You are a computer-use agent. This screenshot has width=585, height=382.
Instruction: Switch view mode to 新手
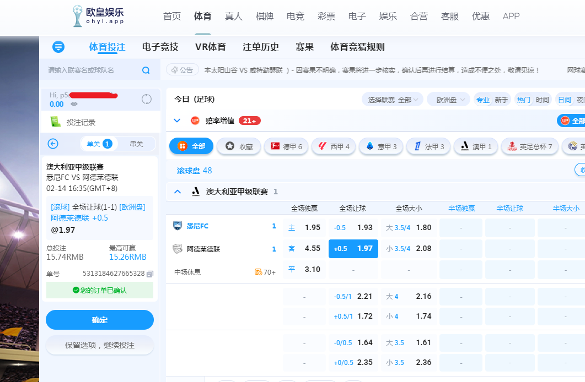[501, 100]
